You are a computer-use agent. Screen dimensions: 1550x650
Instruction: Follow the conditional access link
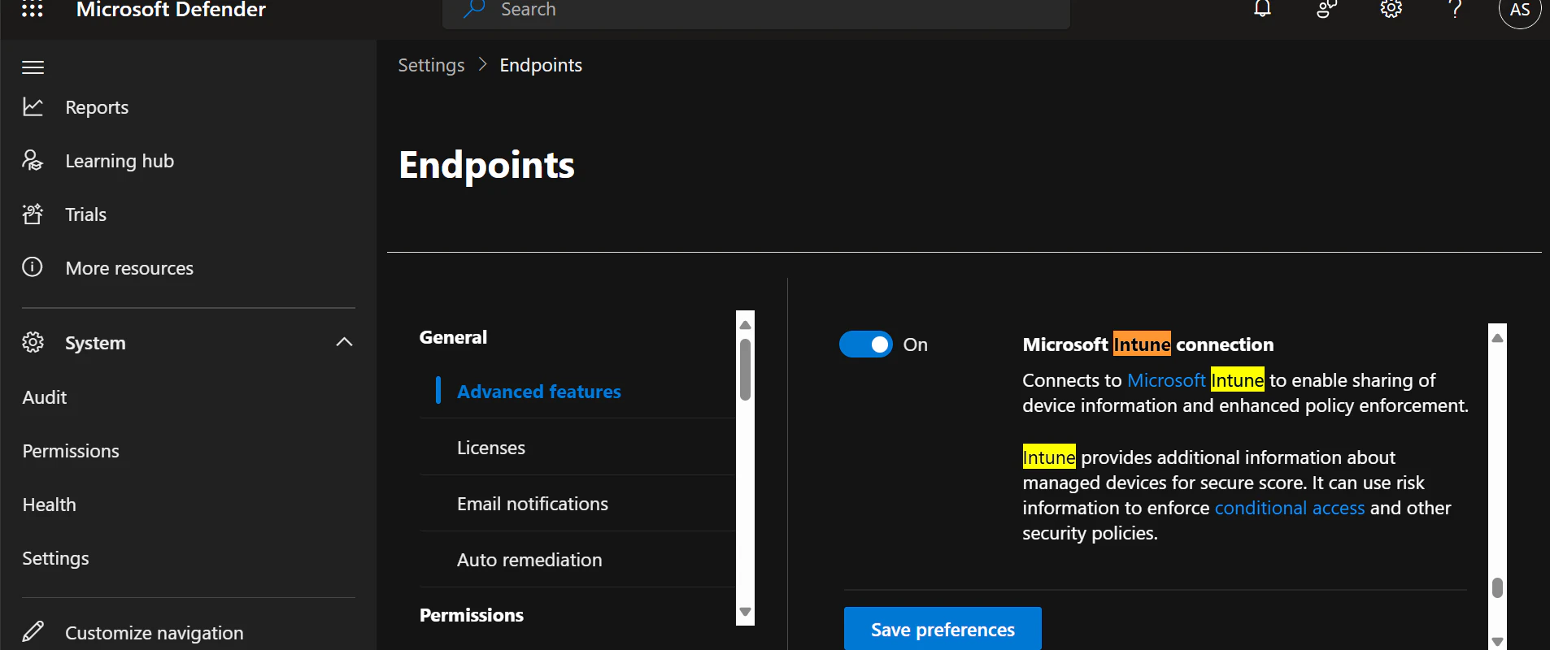(1290, 508)
